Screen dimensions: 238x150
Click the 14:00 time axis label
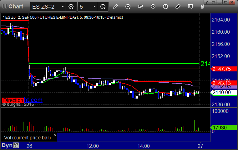144,146
